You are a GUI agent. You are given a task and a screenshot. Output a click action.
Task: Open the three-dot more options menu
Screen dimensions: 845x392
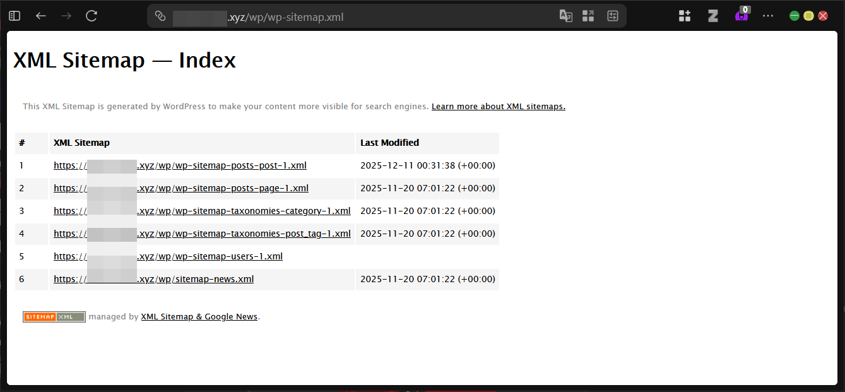(767, 15)
